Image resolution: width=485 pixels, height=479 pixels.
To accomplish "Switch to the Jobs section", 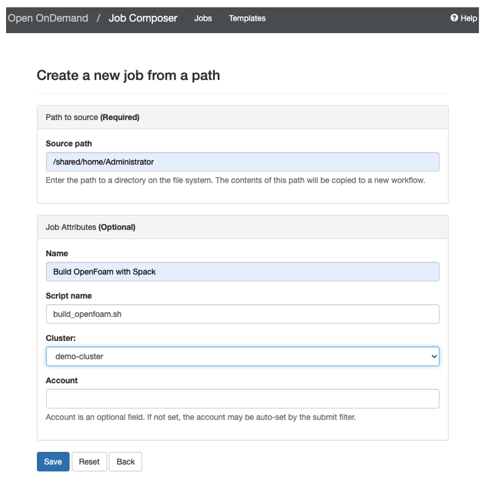I will tap(203, 18).
